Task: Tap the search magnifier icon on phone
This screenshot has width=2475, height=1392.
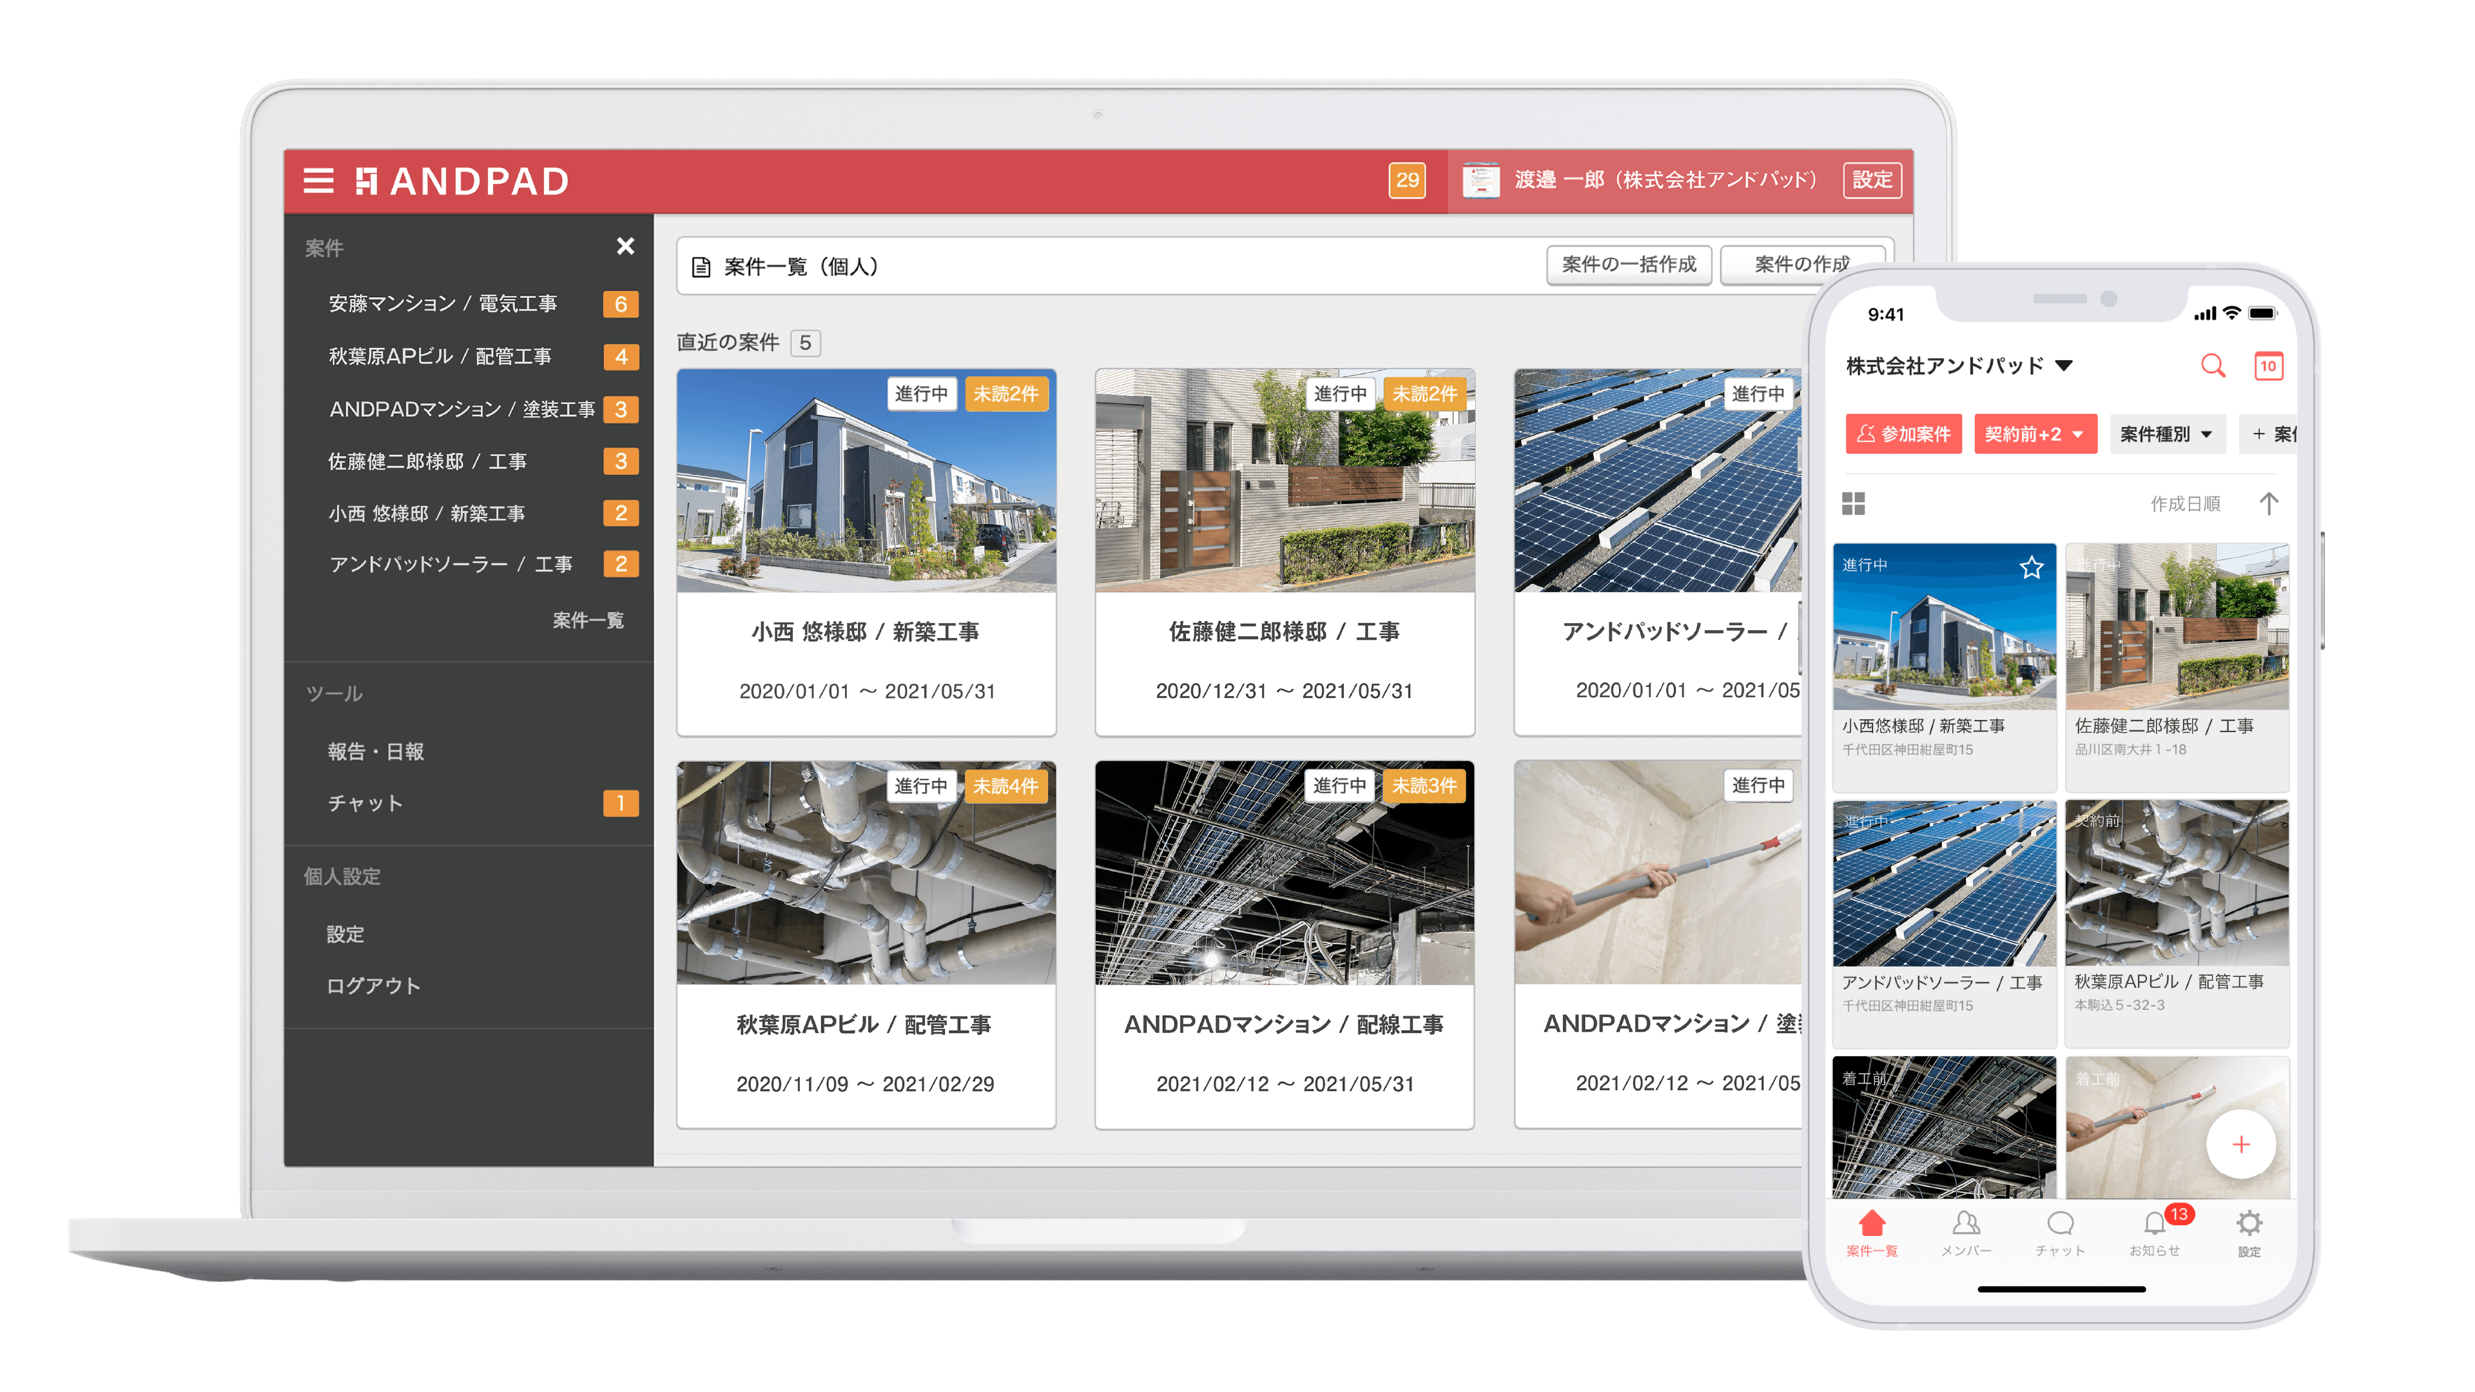Action: (x=2213, y=365)
